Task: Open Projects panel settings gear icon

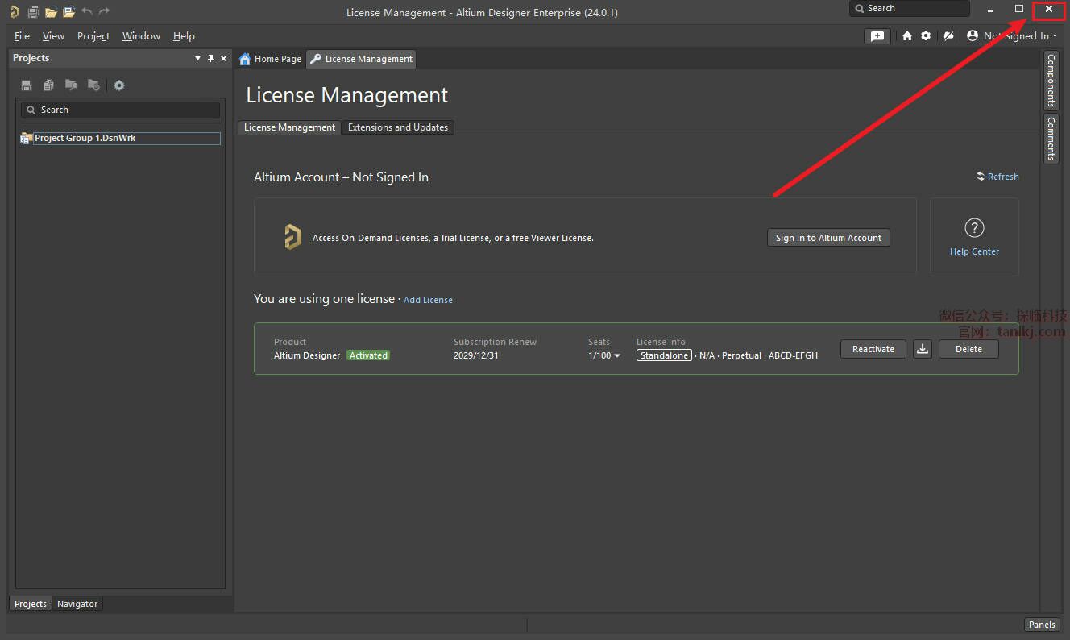Action: 119,85
